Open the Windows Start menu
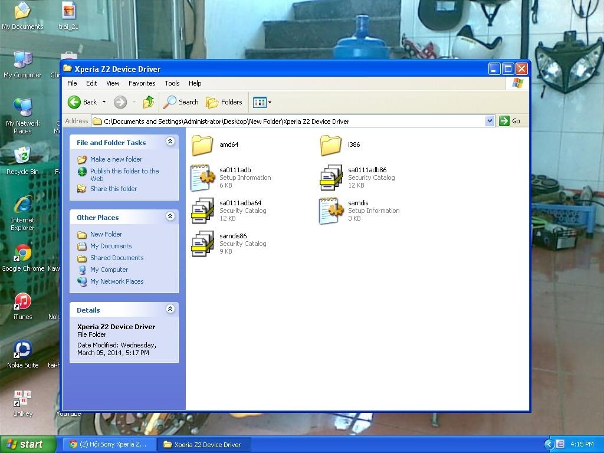 click(x=27, y=445)
